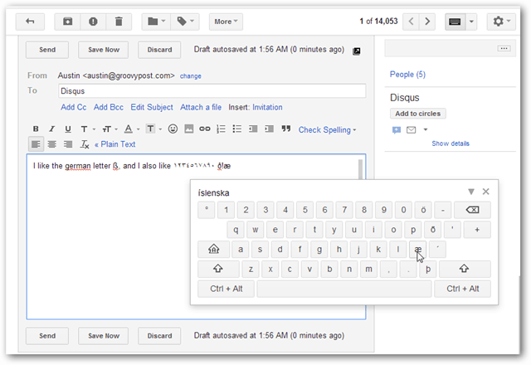Click the top Send button

tap(47, 50)
